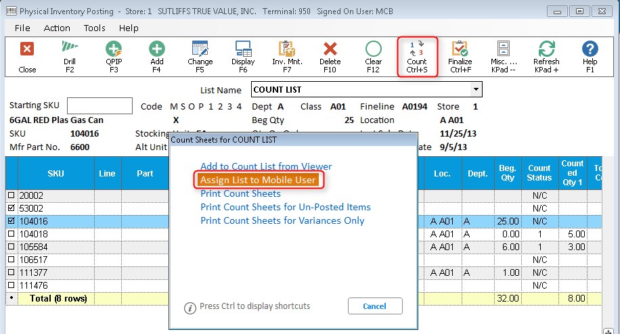620x334 pixels.
Task: Click the Count Status column header
Action: pyautogui.click(x=539, y=173)
